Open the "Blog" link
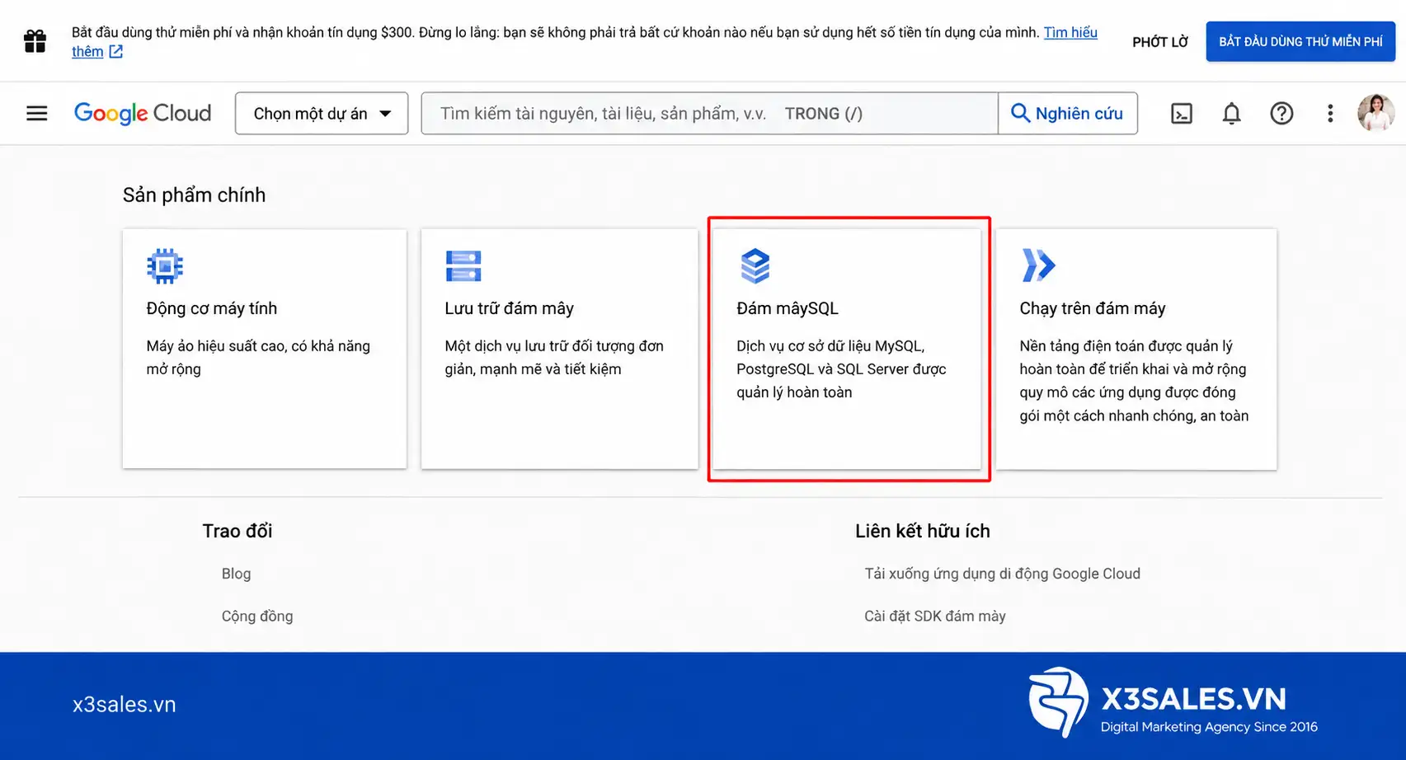1406x760 pixels. pos(236,574)
